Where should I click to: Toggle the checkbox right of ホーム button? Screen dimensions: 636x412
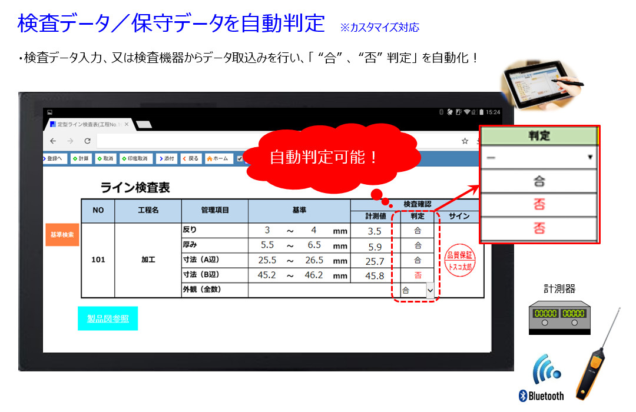click(x=240, y=158)
